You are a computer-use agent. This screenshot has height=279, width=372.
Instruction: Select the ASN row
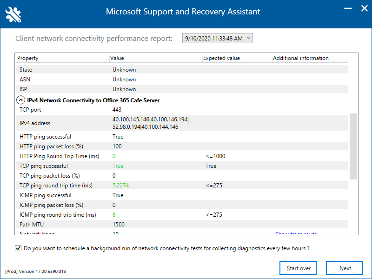pos(182,79)
